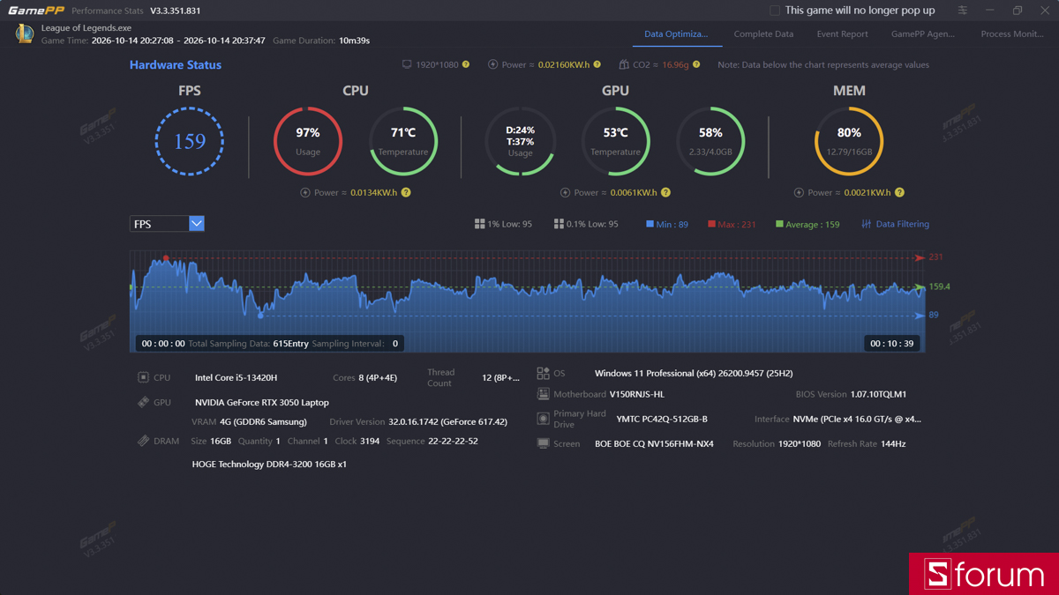This screenshot has height=595, width=1059.
Task: Click the blue min point on FPS chart
Action: pos(260,315)
